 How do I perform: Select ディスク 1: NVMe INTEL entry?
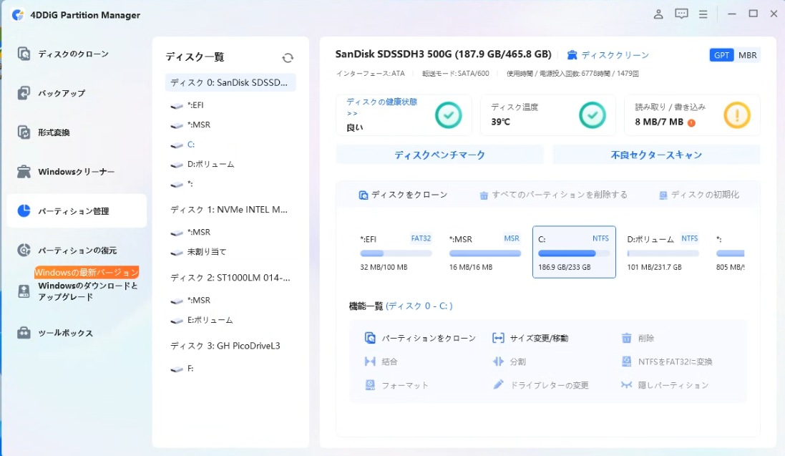point(230,210)
